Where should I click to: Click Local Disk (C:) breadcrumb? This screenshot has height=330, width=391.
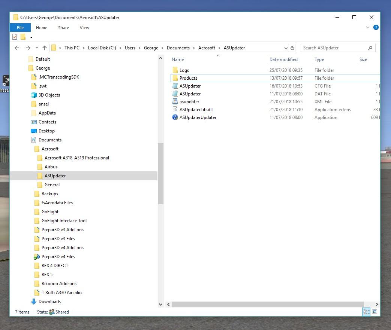click(102, 48)
